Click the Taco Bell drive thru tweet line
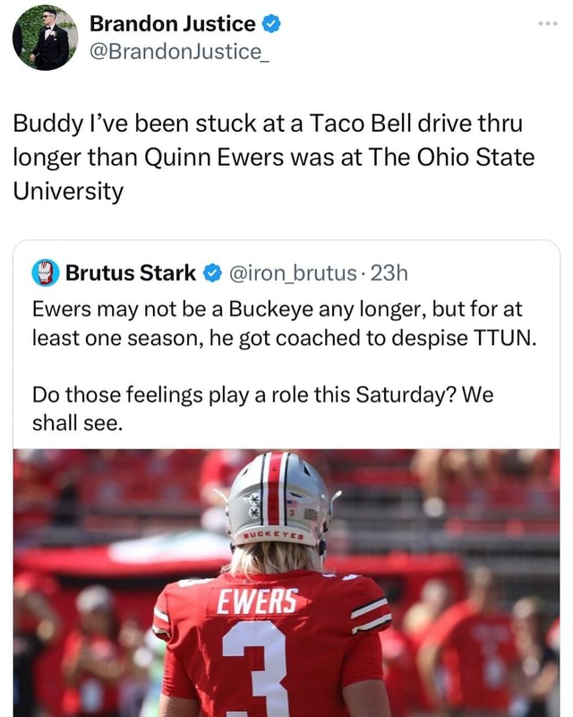 [267, 122]
